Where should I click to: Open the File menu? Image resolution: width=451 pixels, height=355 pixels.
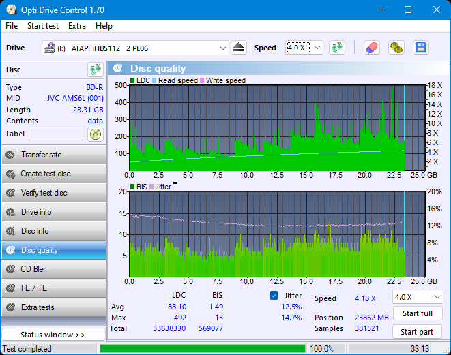[12, 26]
